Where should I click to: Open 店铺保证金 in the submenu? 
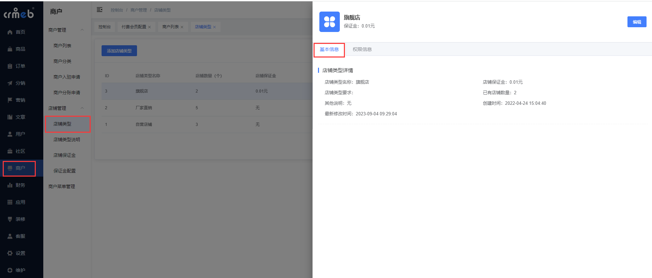point(64,155)
